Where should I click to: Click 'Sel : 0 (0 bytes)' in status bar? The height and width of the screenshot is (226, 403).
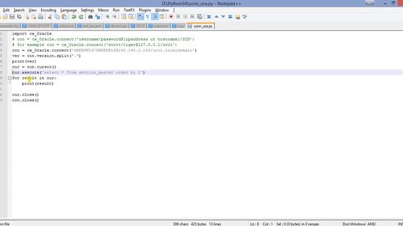[x=298, y=224]
